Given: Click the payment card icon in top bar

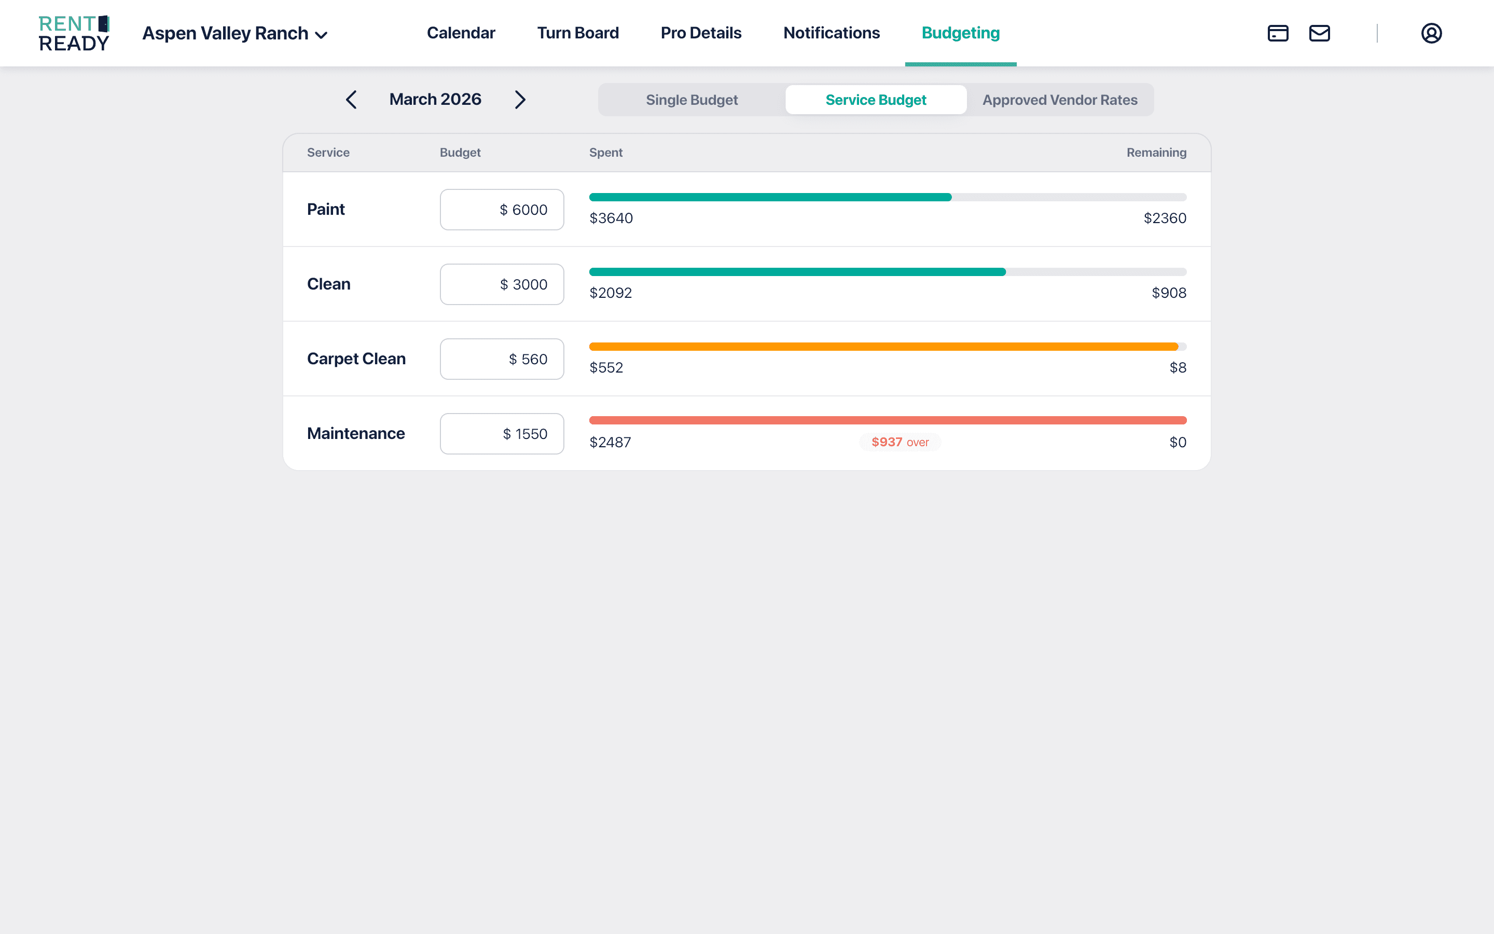Looking at the screenshot, I should pyautogui.click(x=1278, y=33).
